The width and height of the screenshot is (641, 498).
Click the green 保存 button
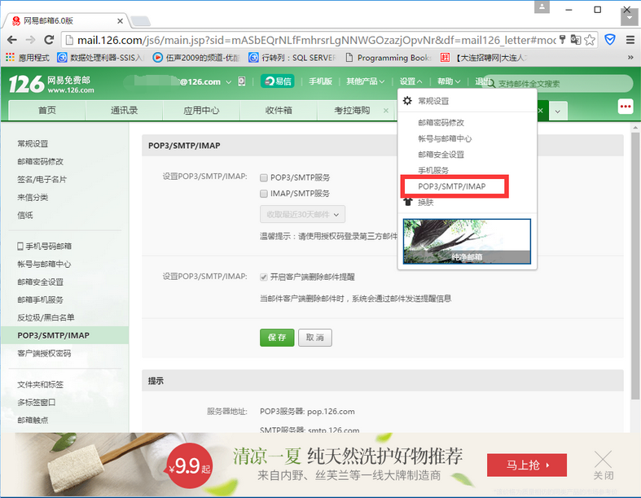[277, 338]
